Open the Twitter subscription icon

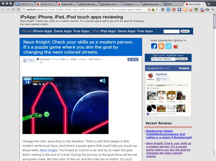tap(168, 46)
